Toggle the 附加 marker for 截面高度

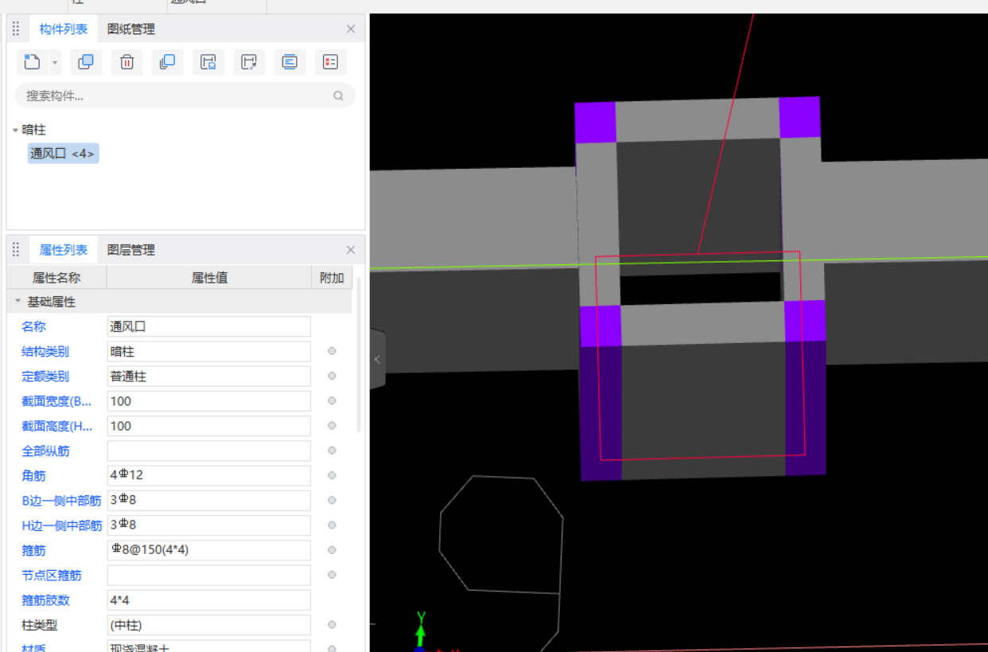(332, 426)
